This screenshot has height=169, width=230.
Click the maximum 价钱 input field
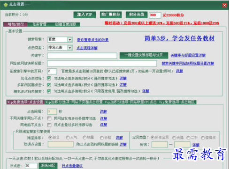click(182, 145)
